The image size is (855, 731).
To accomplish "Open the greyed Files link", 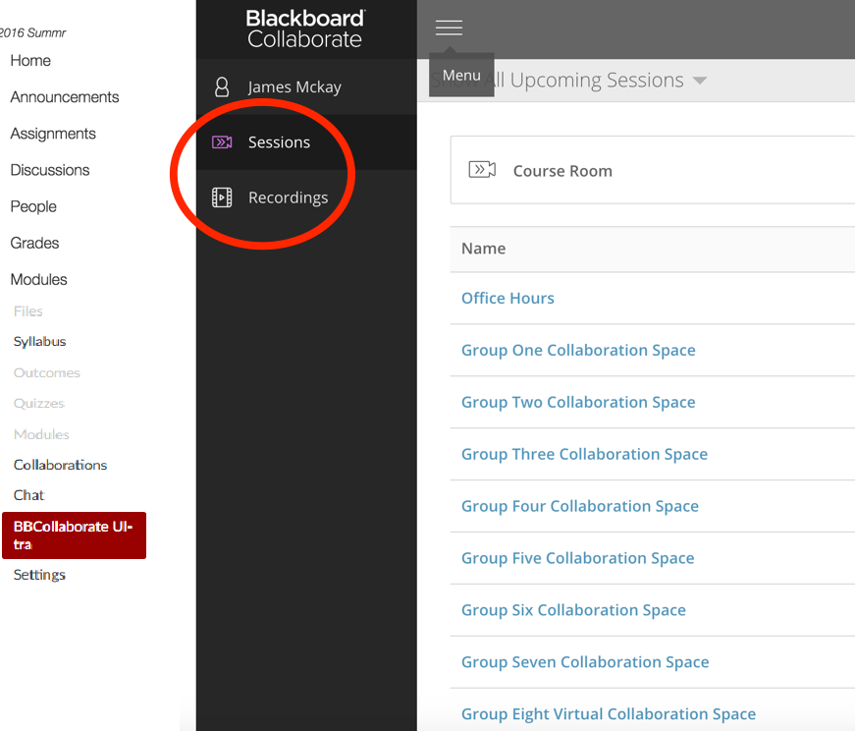I will click(28, 311).
